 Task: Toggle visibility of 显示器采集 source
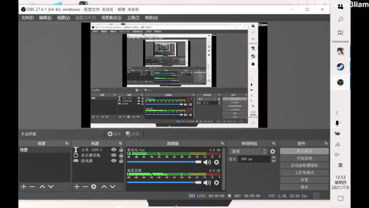coord(114,155)
